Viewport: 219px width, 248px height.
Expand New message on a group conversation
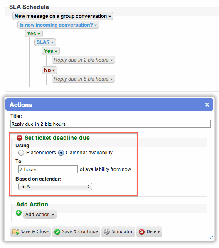63,16
